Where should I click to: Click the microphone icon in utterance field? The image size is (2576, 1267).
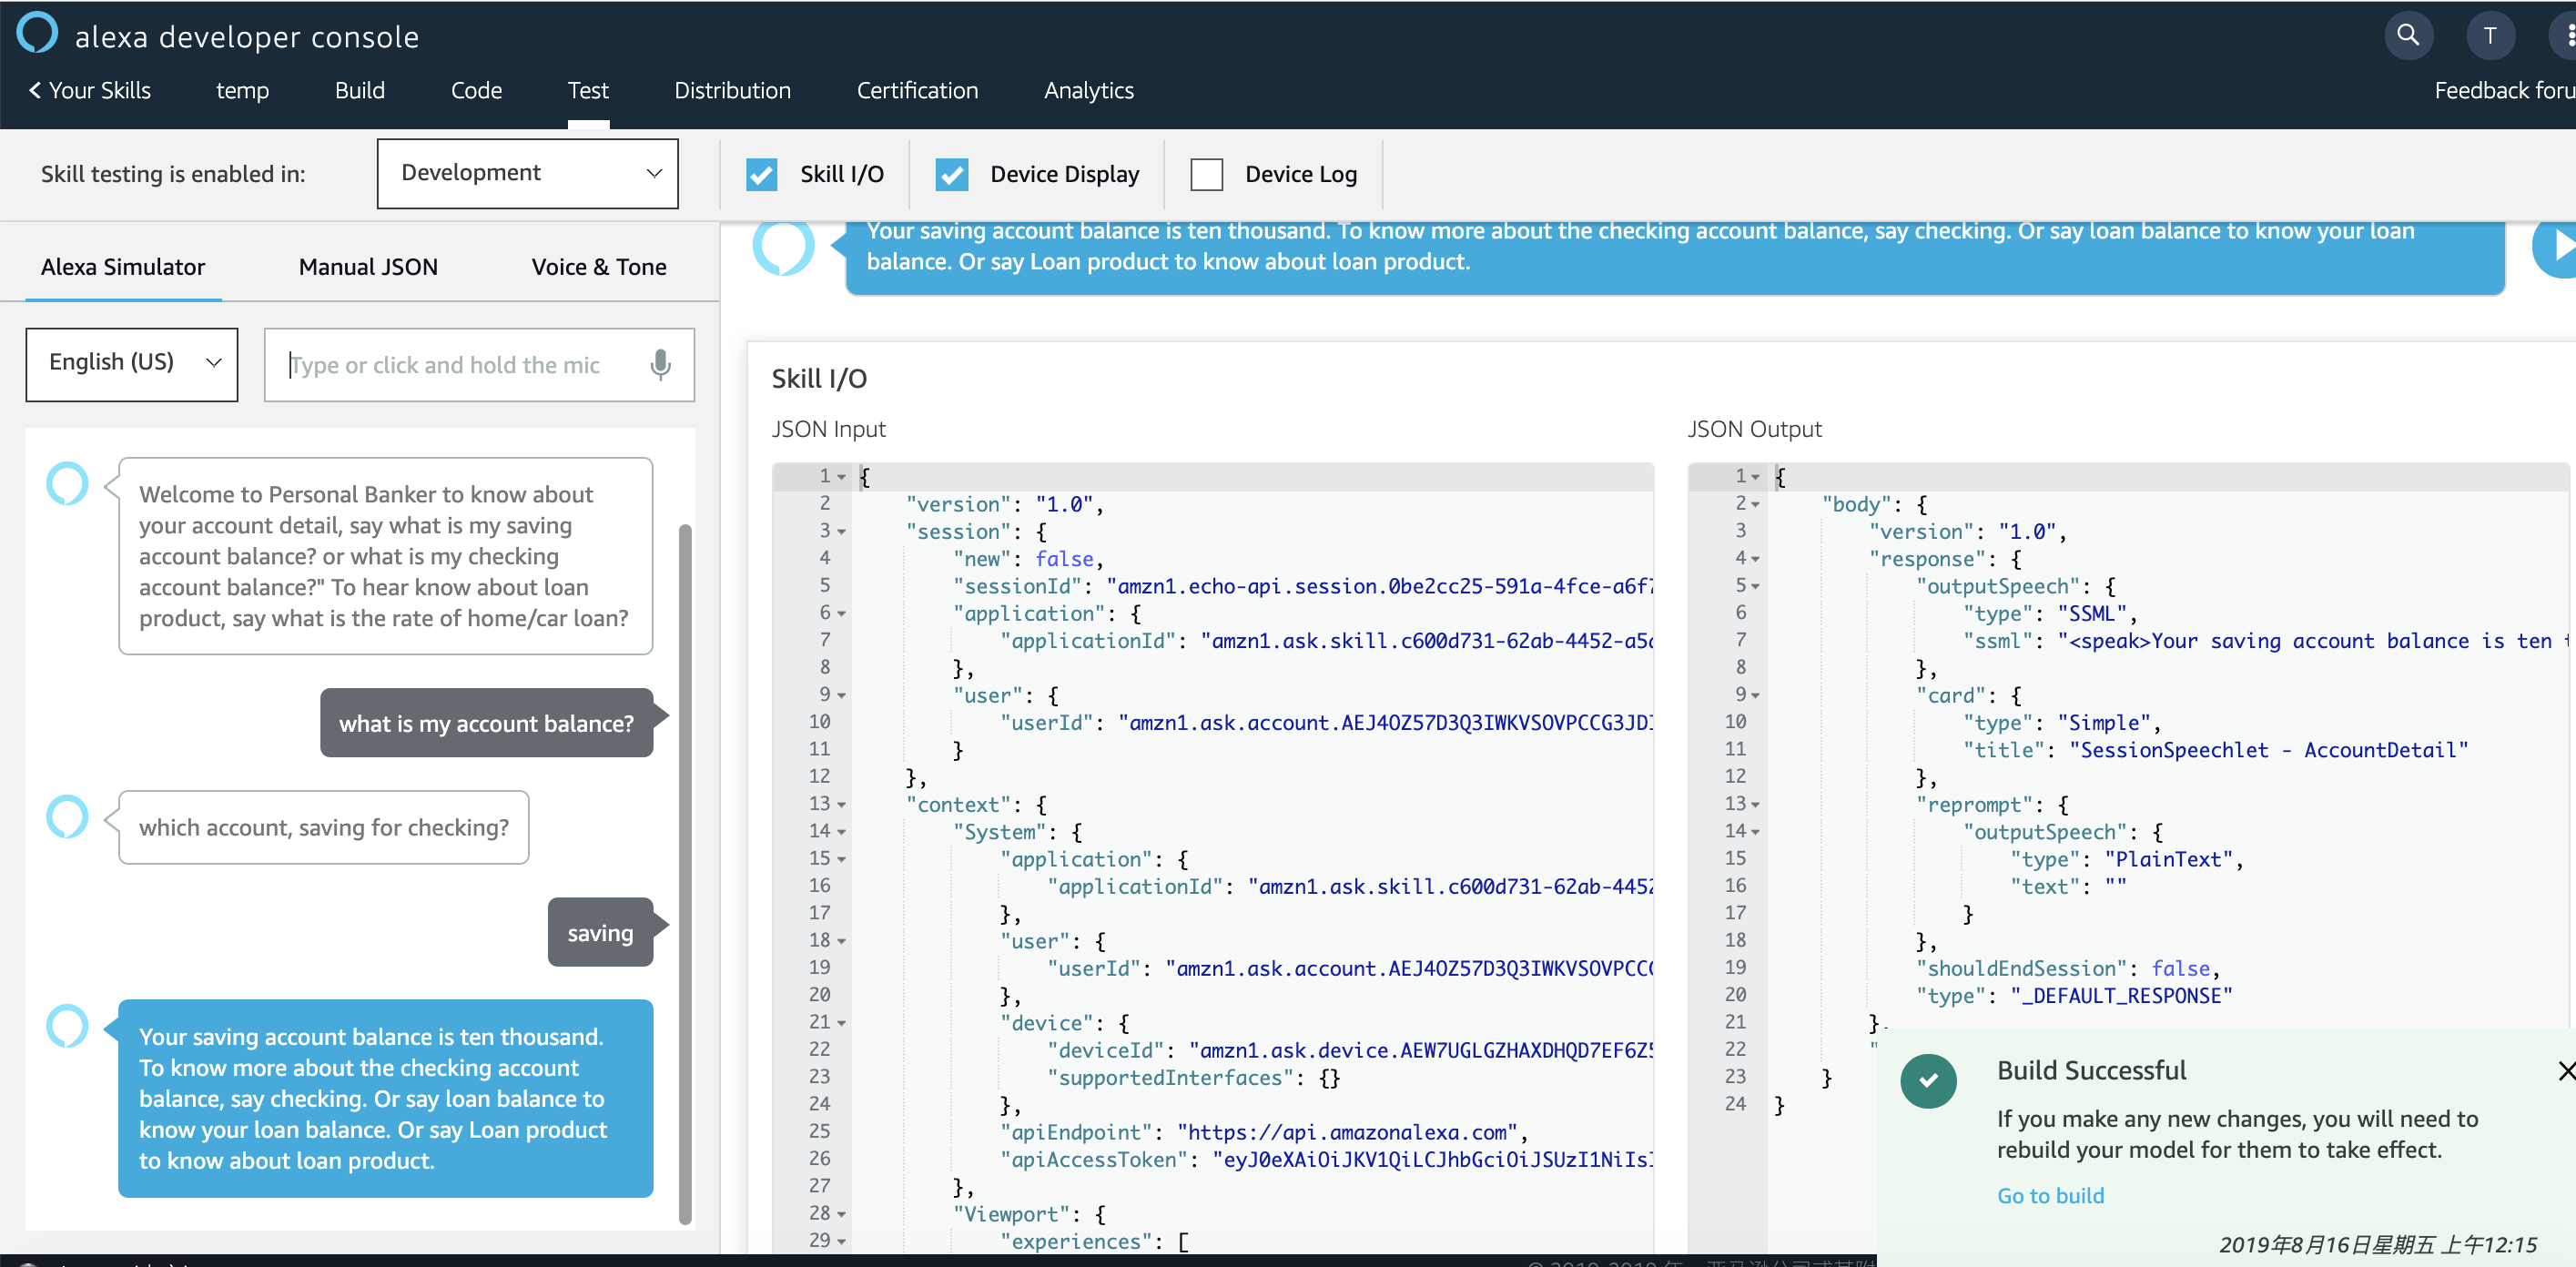660,365
